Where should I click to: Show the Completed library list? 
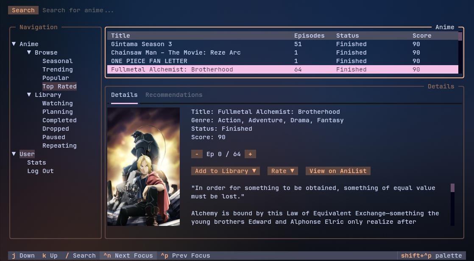(x=59, y=120)
